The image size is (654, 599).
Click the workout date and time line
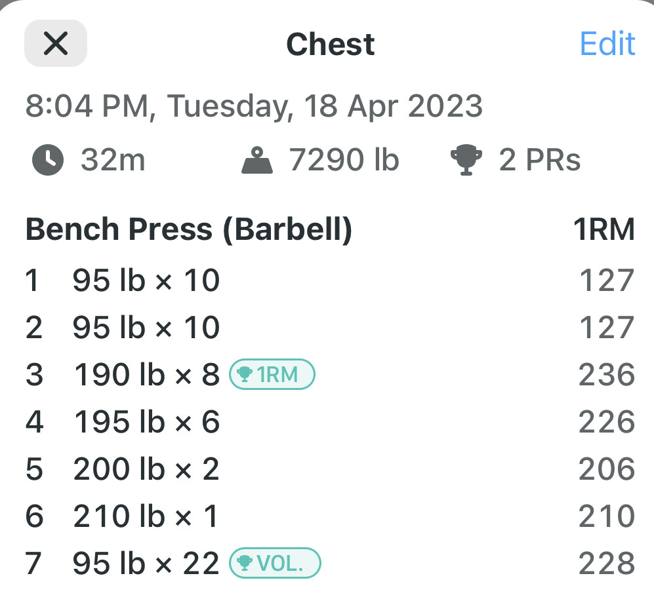point(254,106)
